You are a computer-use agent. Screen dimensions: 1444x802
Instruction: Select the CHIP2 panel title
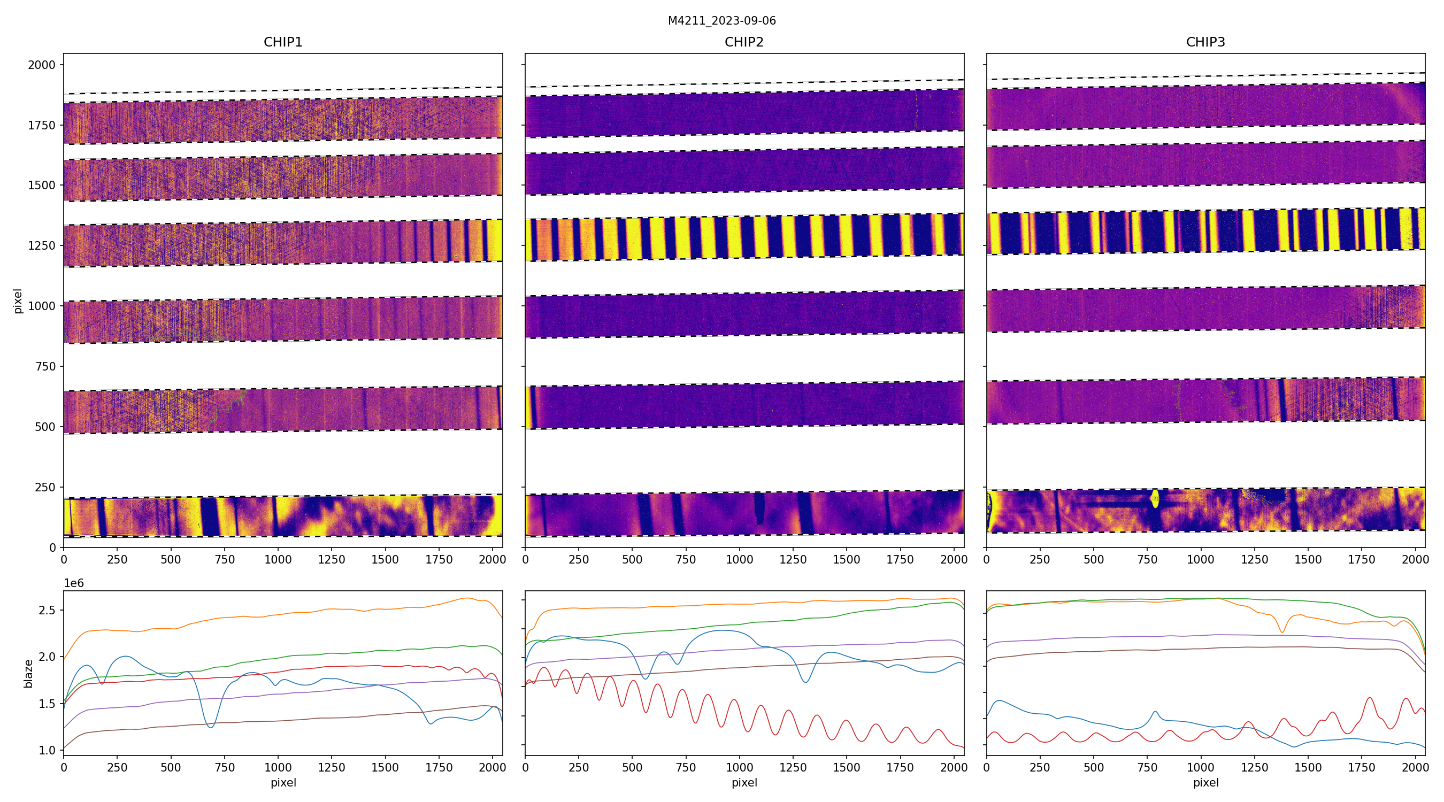click(x=744, y=42)
